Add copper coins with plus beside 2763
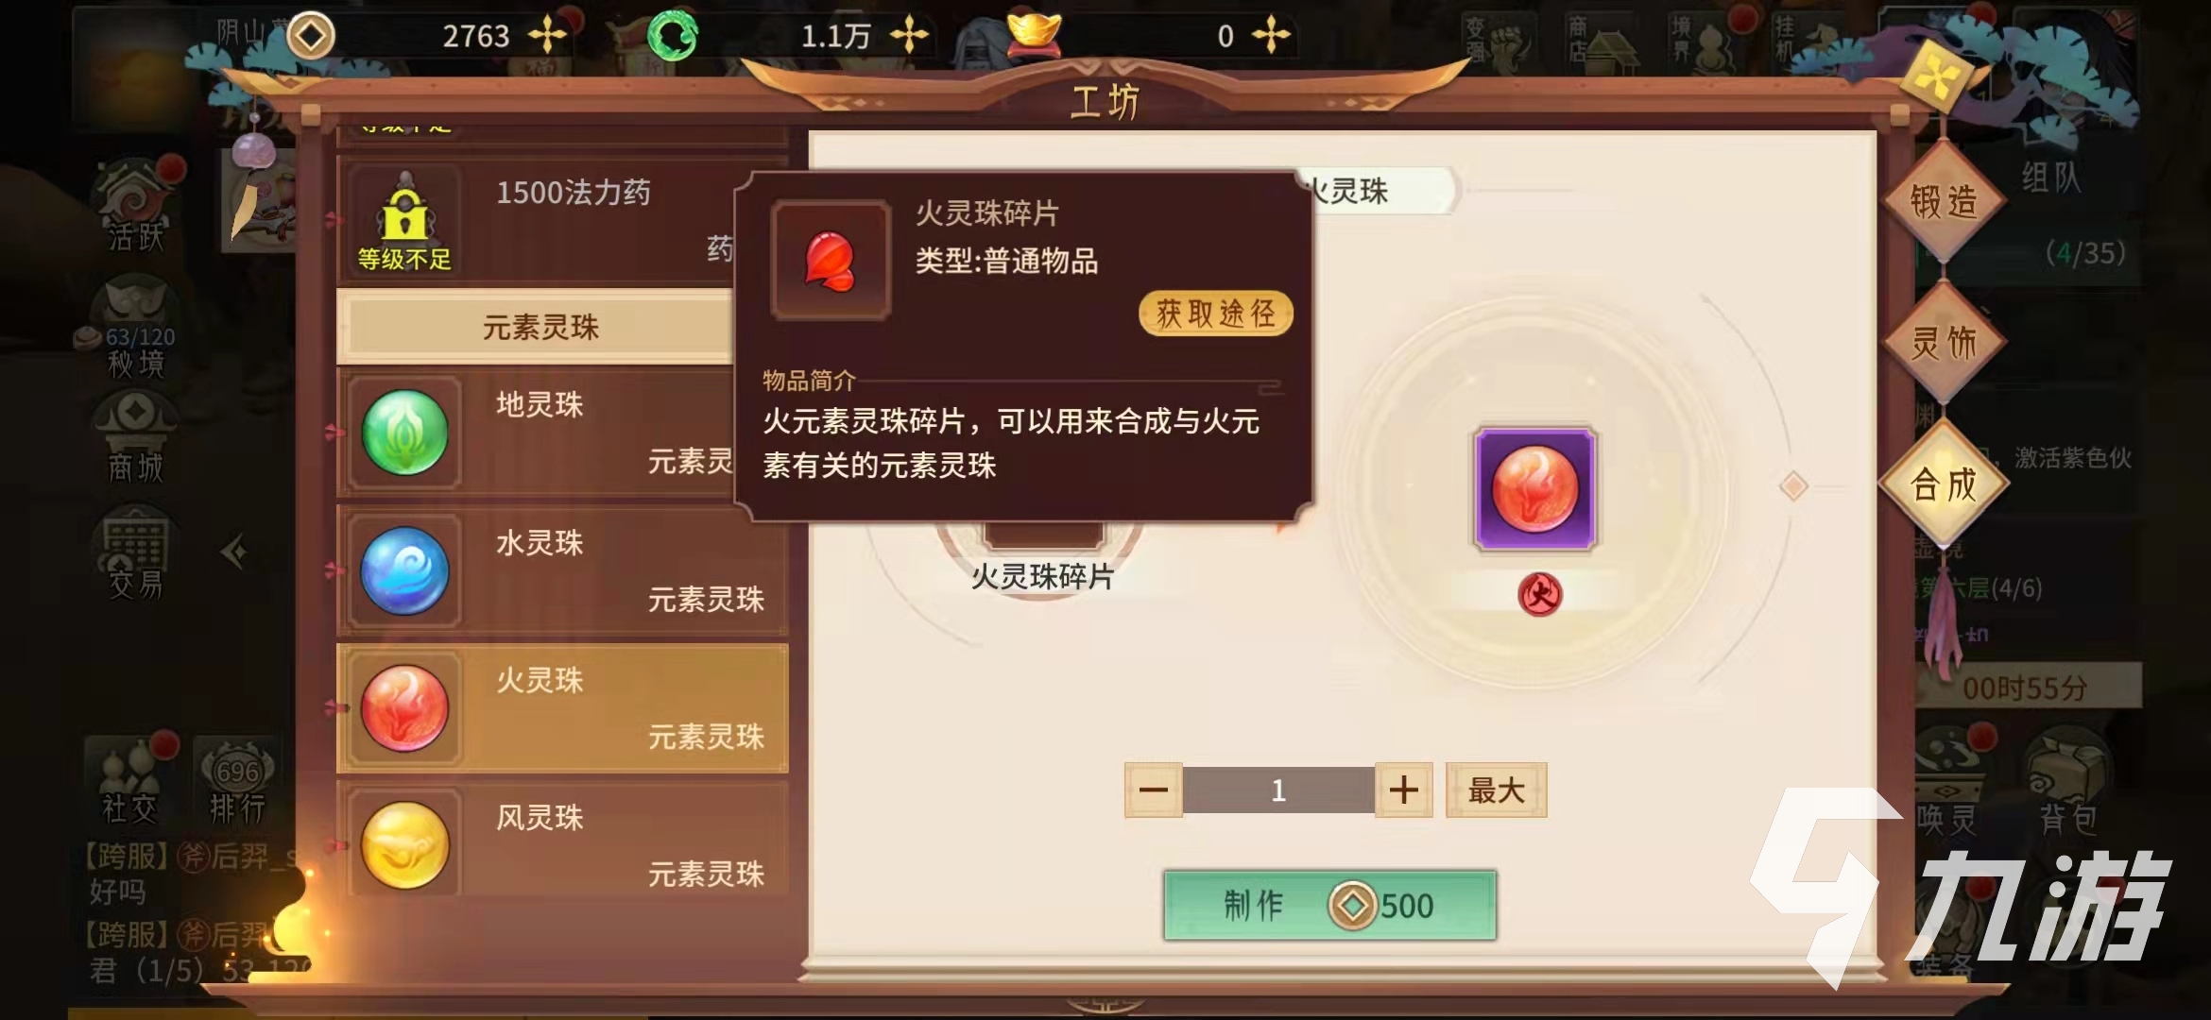Image resolution: width=2211 pixels, height=1020 pixels. (x=548, y=36)
